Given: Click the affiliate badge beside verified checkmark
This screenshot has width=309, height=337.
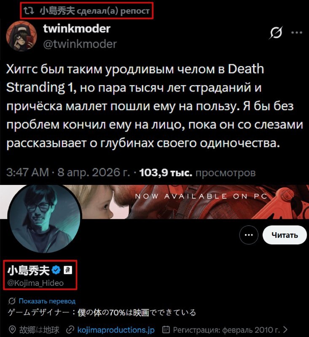Looking at the screenshot, I should click(68, 270).
